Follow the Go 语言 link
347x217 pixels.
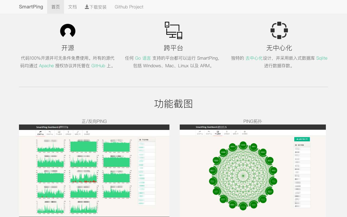143,58
